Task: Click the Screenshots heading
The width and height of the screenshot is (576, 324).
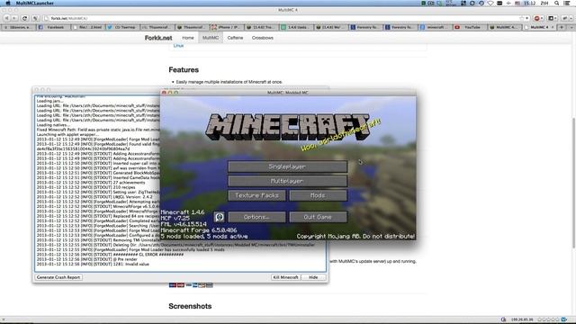Action: 190,306
